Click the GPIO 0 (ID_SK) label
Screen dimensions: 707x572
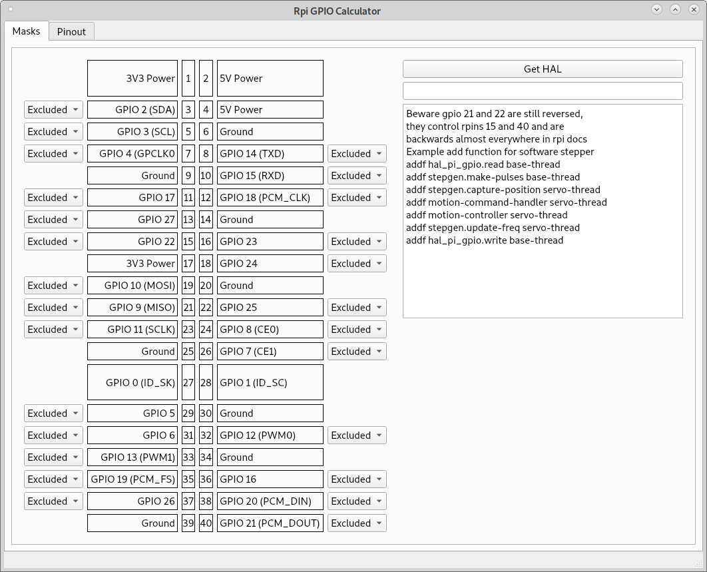point(132,382)
